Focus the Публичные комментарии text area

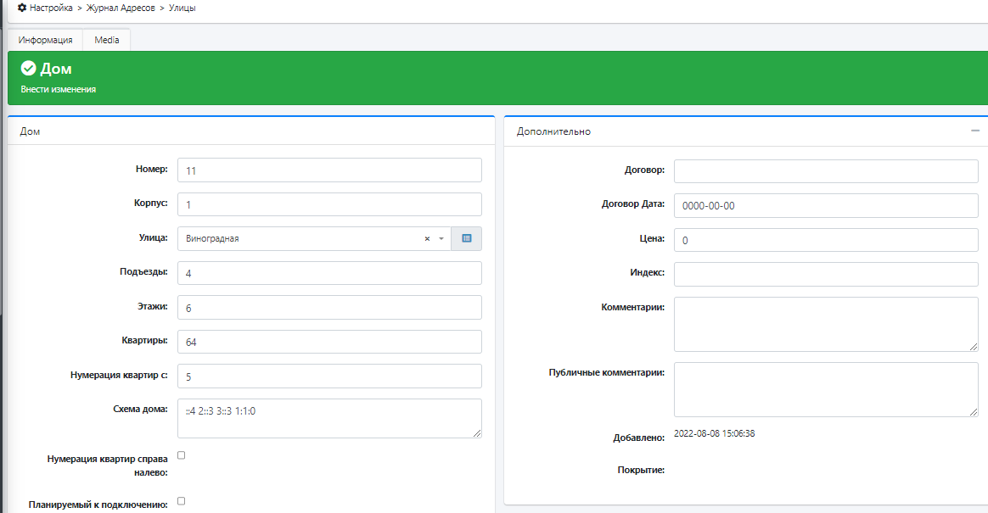[826, 389]
